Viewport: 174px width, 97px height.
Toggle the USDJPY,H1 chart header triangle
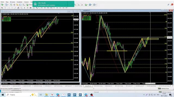pos(82,13)
